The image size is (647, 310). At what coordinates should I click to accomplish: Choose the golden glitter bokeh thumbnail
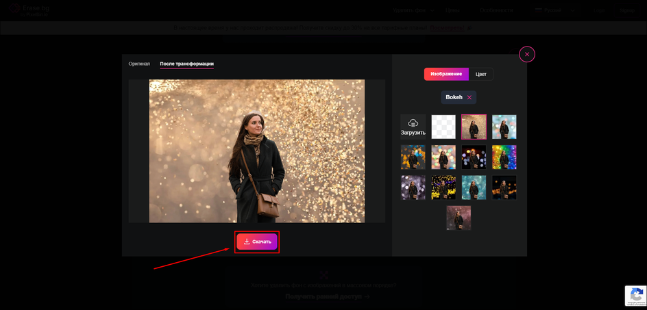(x=474, y=127)
